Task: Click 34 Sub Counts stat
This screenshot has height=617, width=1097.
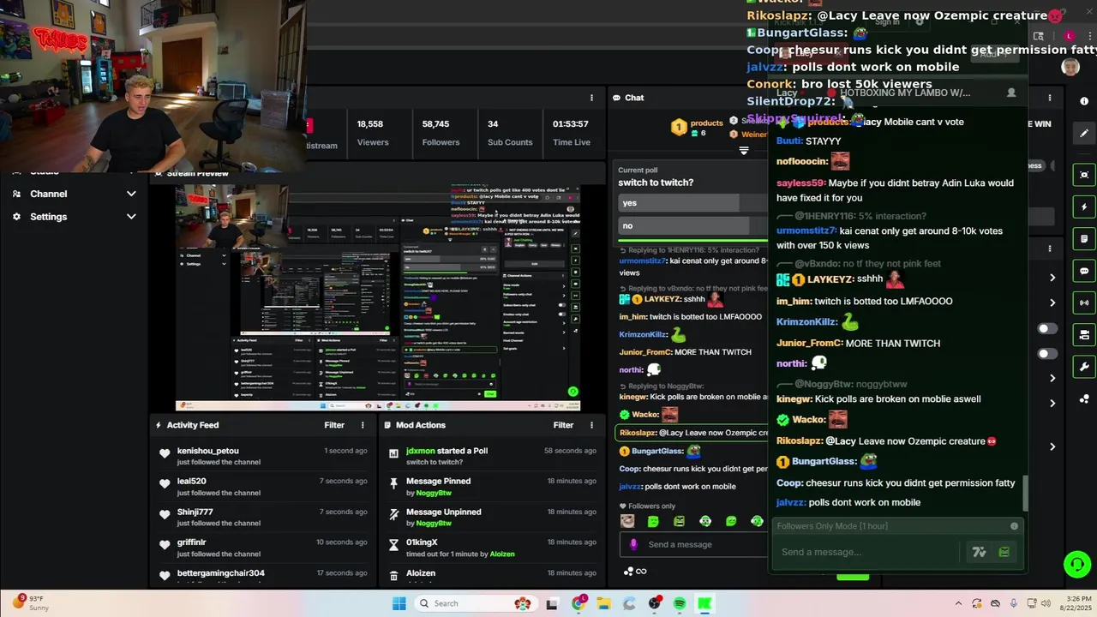Action: point(510,132)
